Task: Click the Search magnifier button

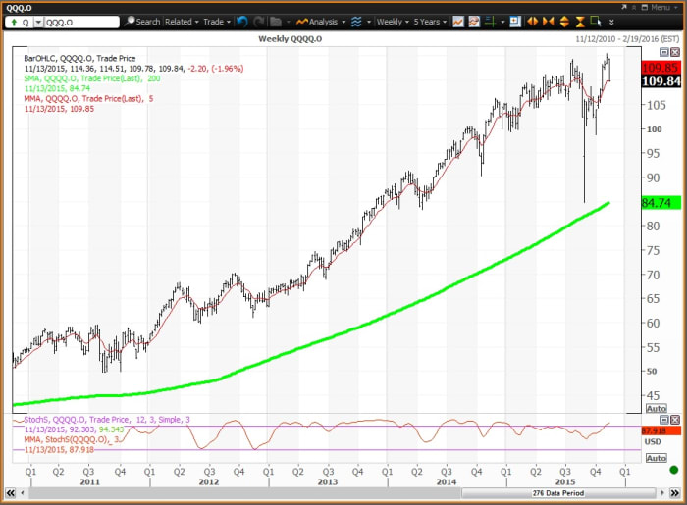Action: click(x=142, y=21)
